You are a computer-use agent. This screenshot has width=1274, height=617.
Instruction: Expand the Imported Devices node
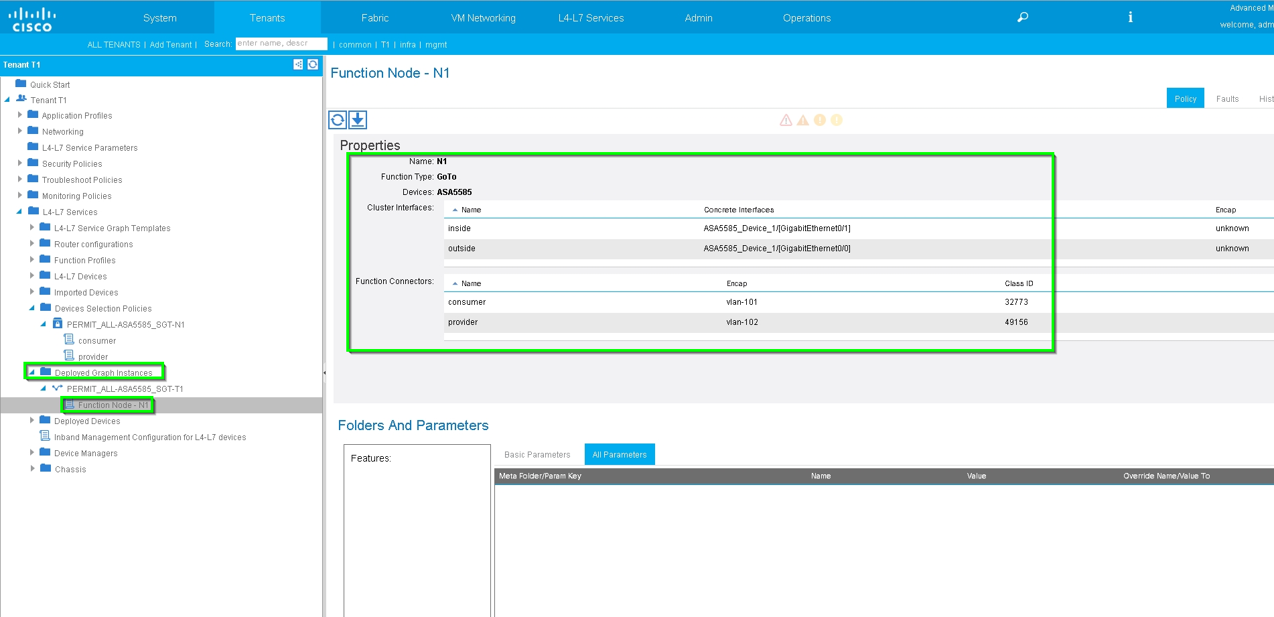[32, 291]
